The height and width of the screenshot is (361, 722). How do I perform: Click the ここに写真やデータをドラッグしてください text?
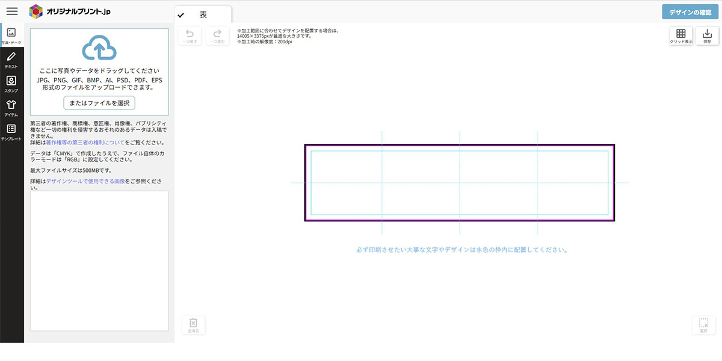(99, 70)
